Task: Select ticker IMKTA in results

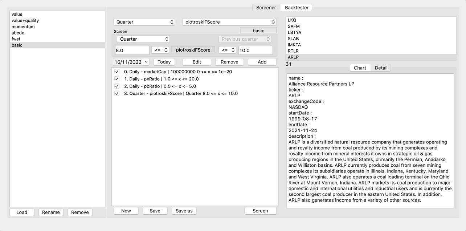Action: coord(371,45)
